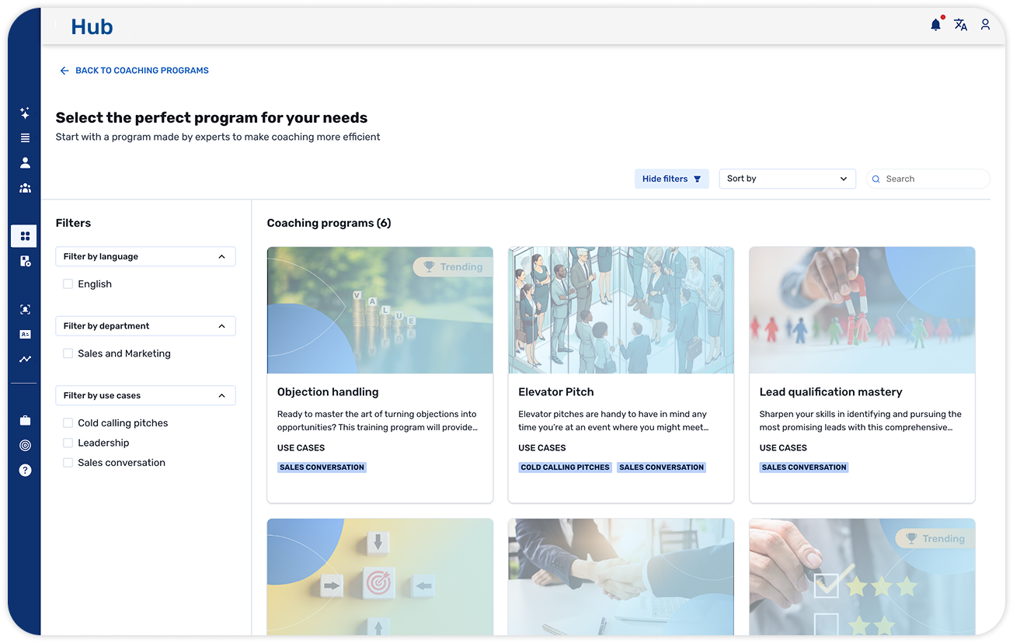
Task: Open the Elevator Pitch program card image
Action: [x=621, y=310]
